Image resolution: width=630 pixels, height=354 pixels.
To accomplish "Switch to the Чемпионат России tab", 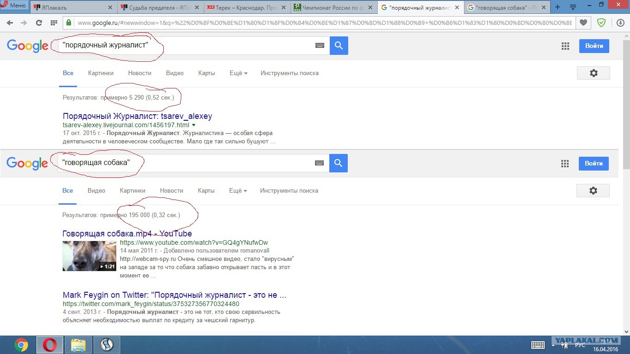I will (x=333, y=7).
